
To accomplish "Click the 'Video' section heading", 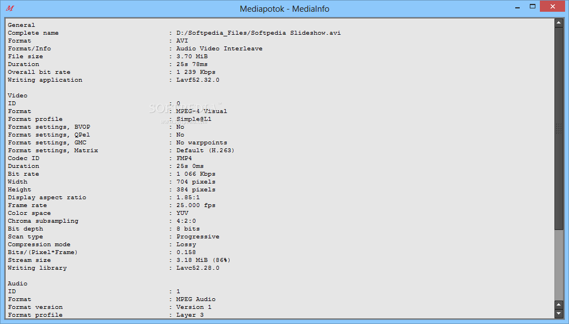I will coord(17,95).
